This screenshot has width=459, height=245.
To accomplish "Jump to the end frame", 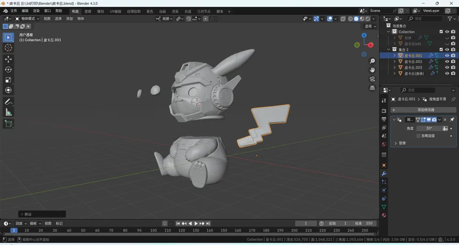I will [x=208, y=223].
